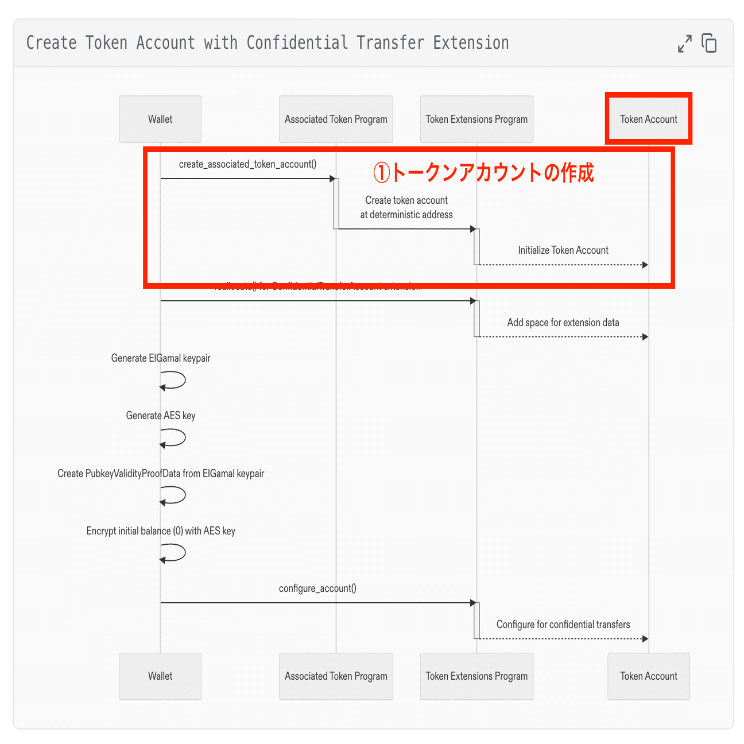This screenshot has width=744, height=744.
Task: Click the expand diagram fullscreen icon
Action: [684, 44]
